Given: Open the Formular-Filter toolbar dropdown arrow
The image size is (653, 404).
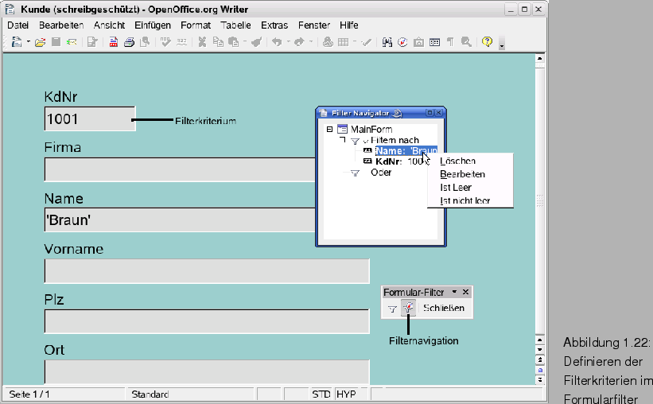Looking at the screenshot, I should 454,292.
